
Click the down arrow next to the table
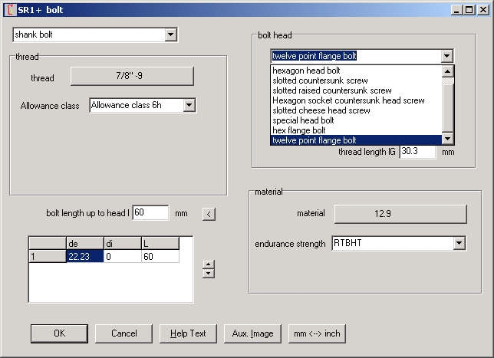click(206, 274)
